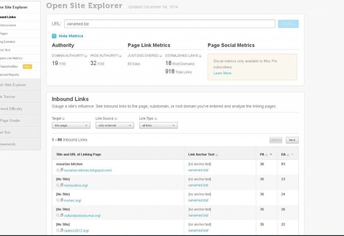This screenshot has width=344, height=236.
Task: Sort the table by PA column arrow
Action: pos(271,155)
